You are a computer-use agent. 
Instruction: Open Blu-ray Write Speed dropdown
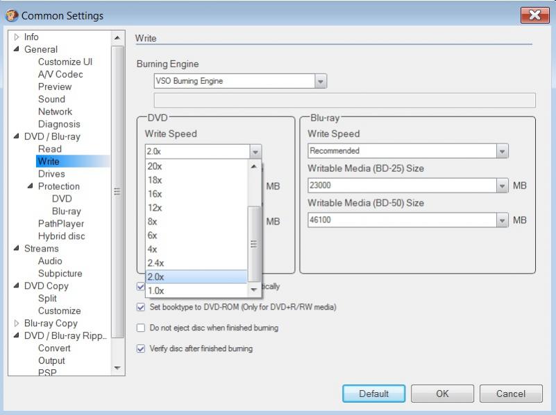502,150
